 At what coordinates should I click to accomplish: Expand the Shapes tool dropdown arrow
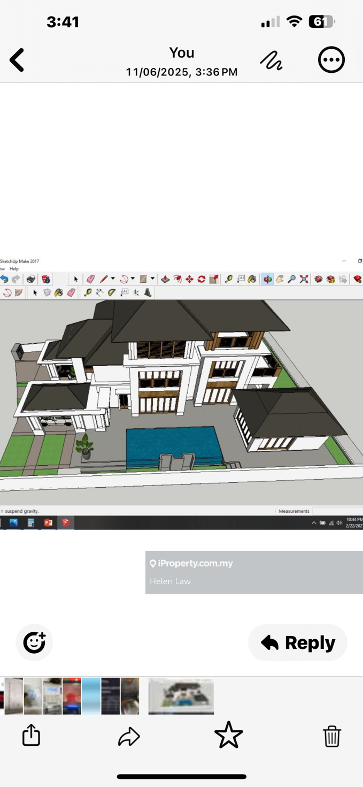click(x=152, y=279)
